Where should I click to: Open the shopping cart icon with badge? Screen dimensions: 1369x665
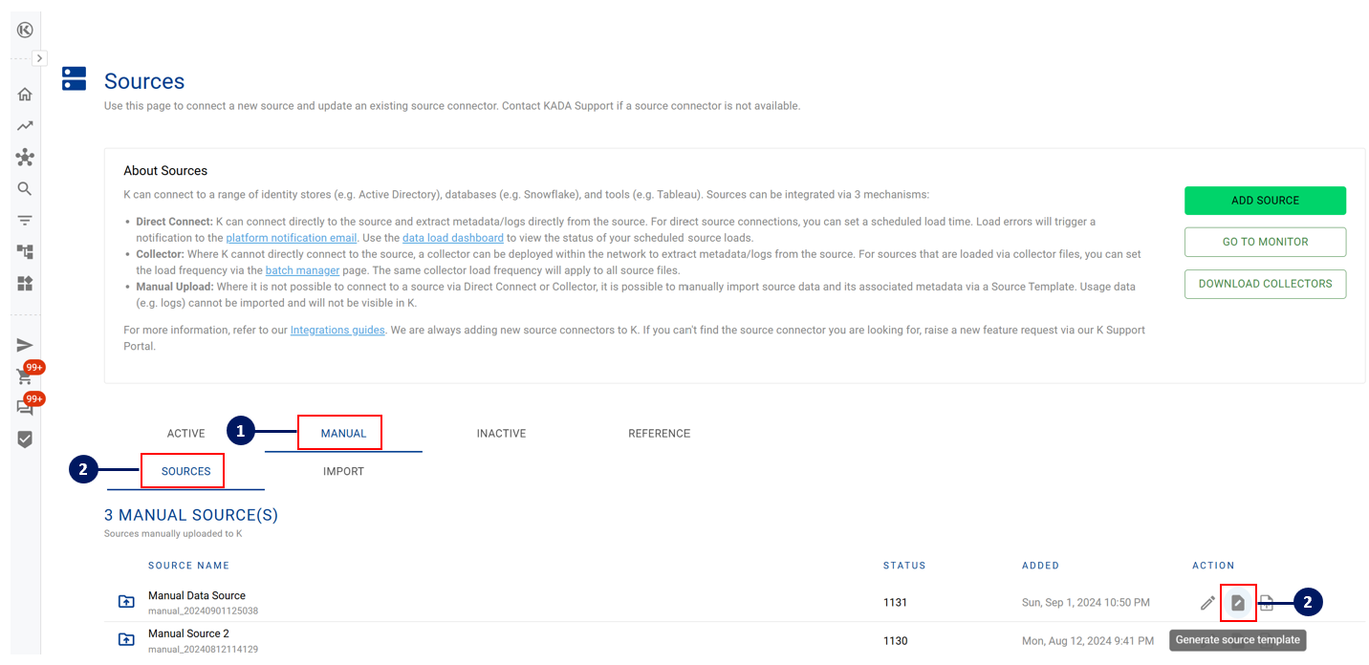(25, 376)
